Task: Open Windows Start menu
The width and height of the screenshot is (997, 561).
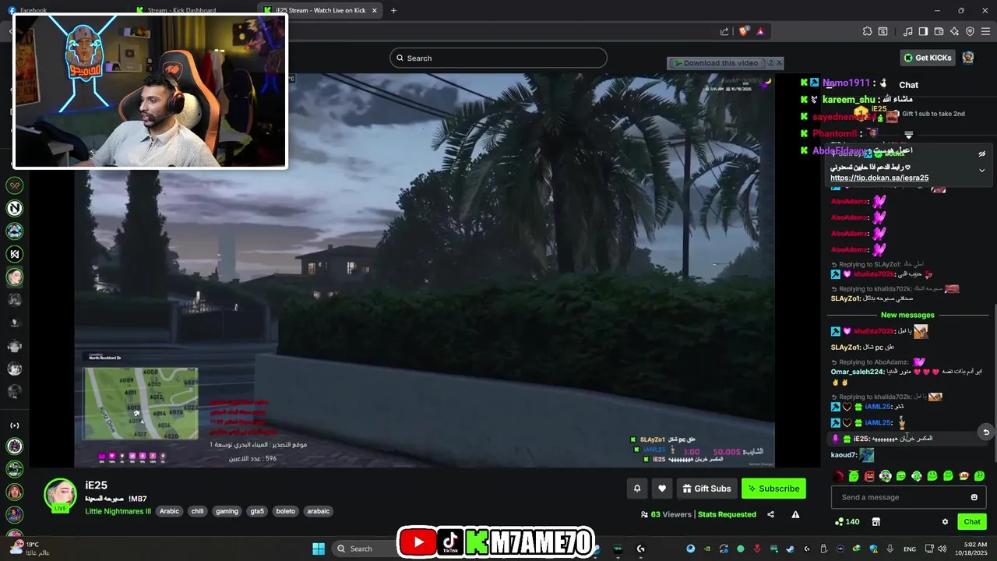Action: coord(319,549)
